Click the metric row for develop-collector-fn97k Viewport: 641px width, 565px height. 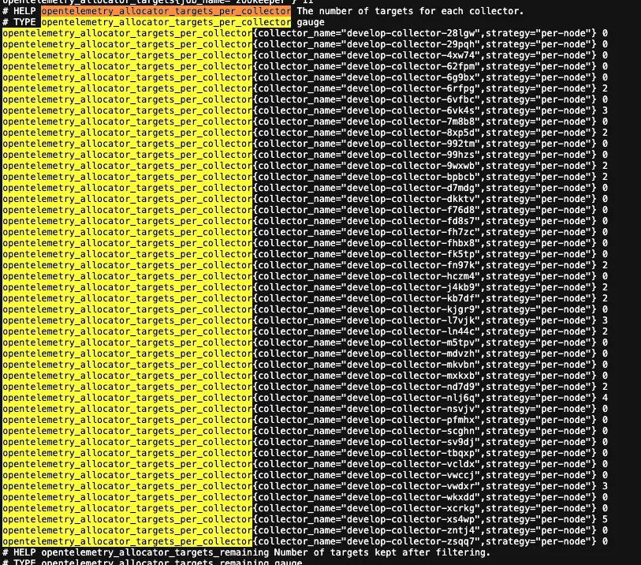[x=305, y=265]
